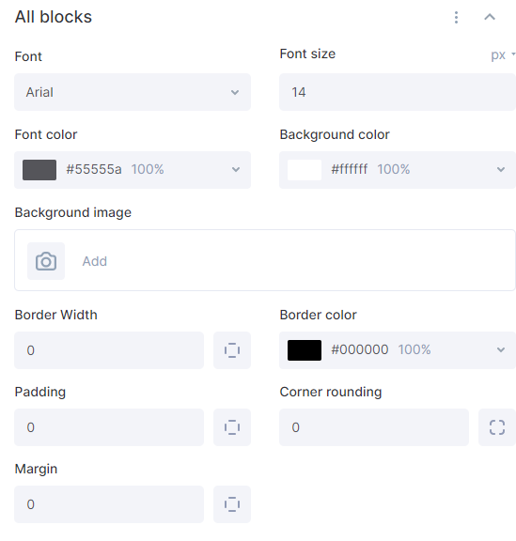Toggle per-side Margin settings icon
Image resolution: width=516 pixels, height=541 pixels.
coord(232,504)
